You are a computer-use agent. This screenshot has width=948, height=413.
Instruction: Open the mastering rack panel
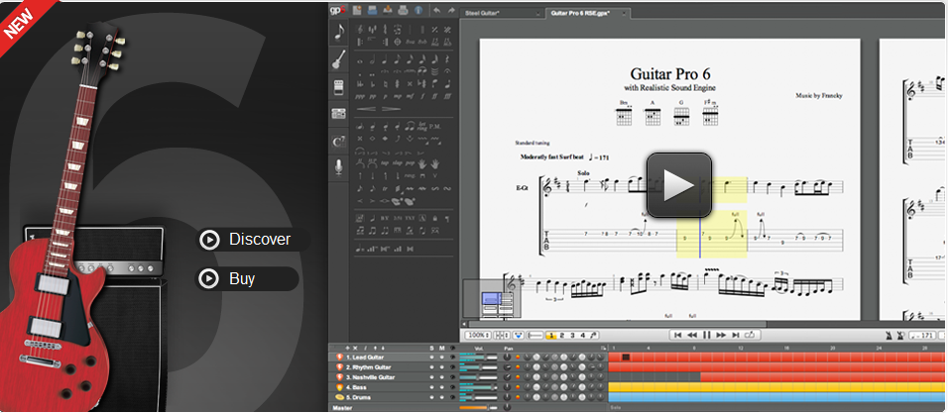338,114
